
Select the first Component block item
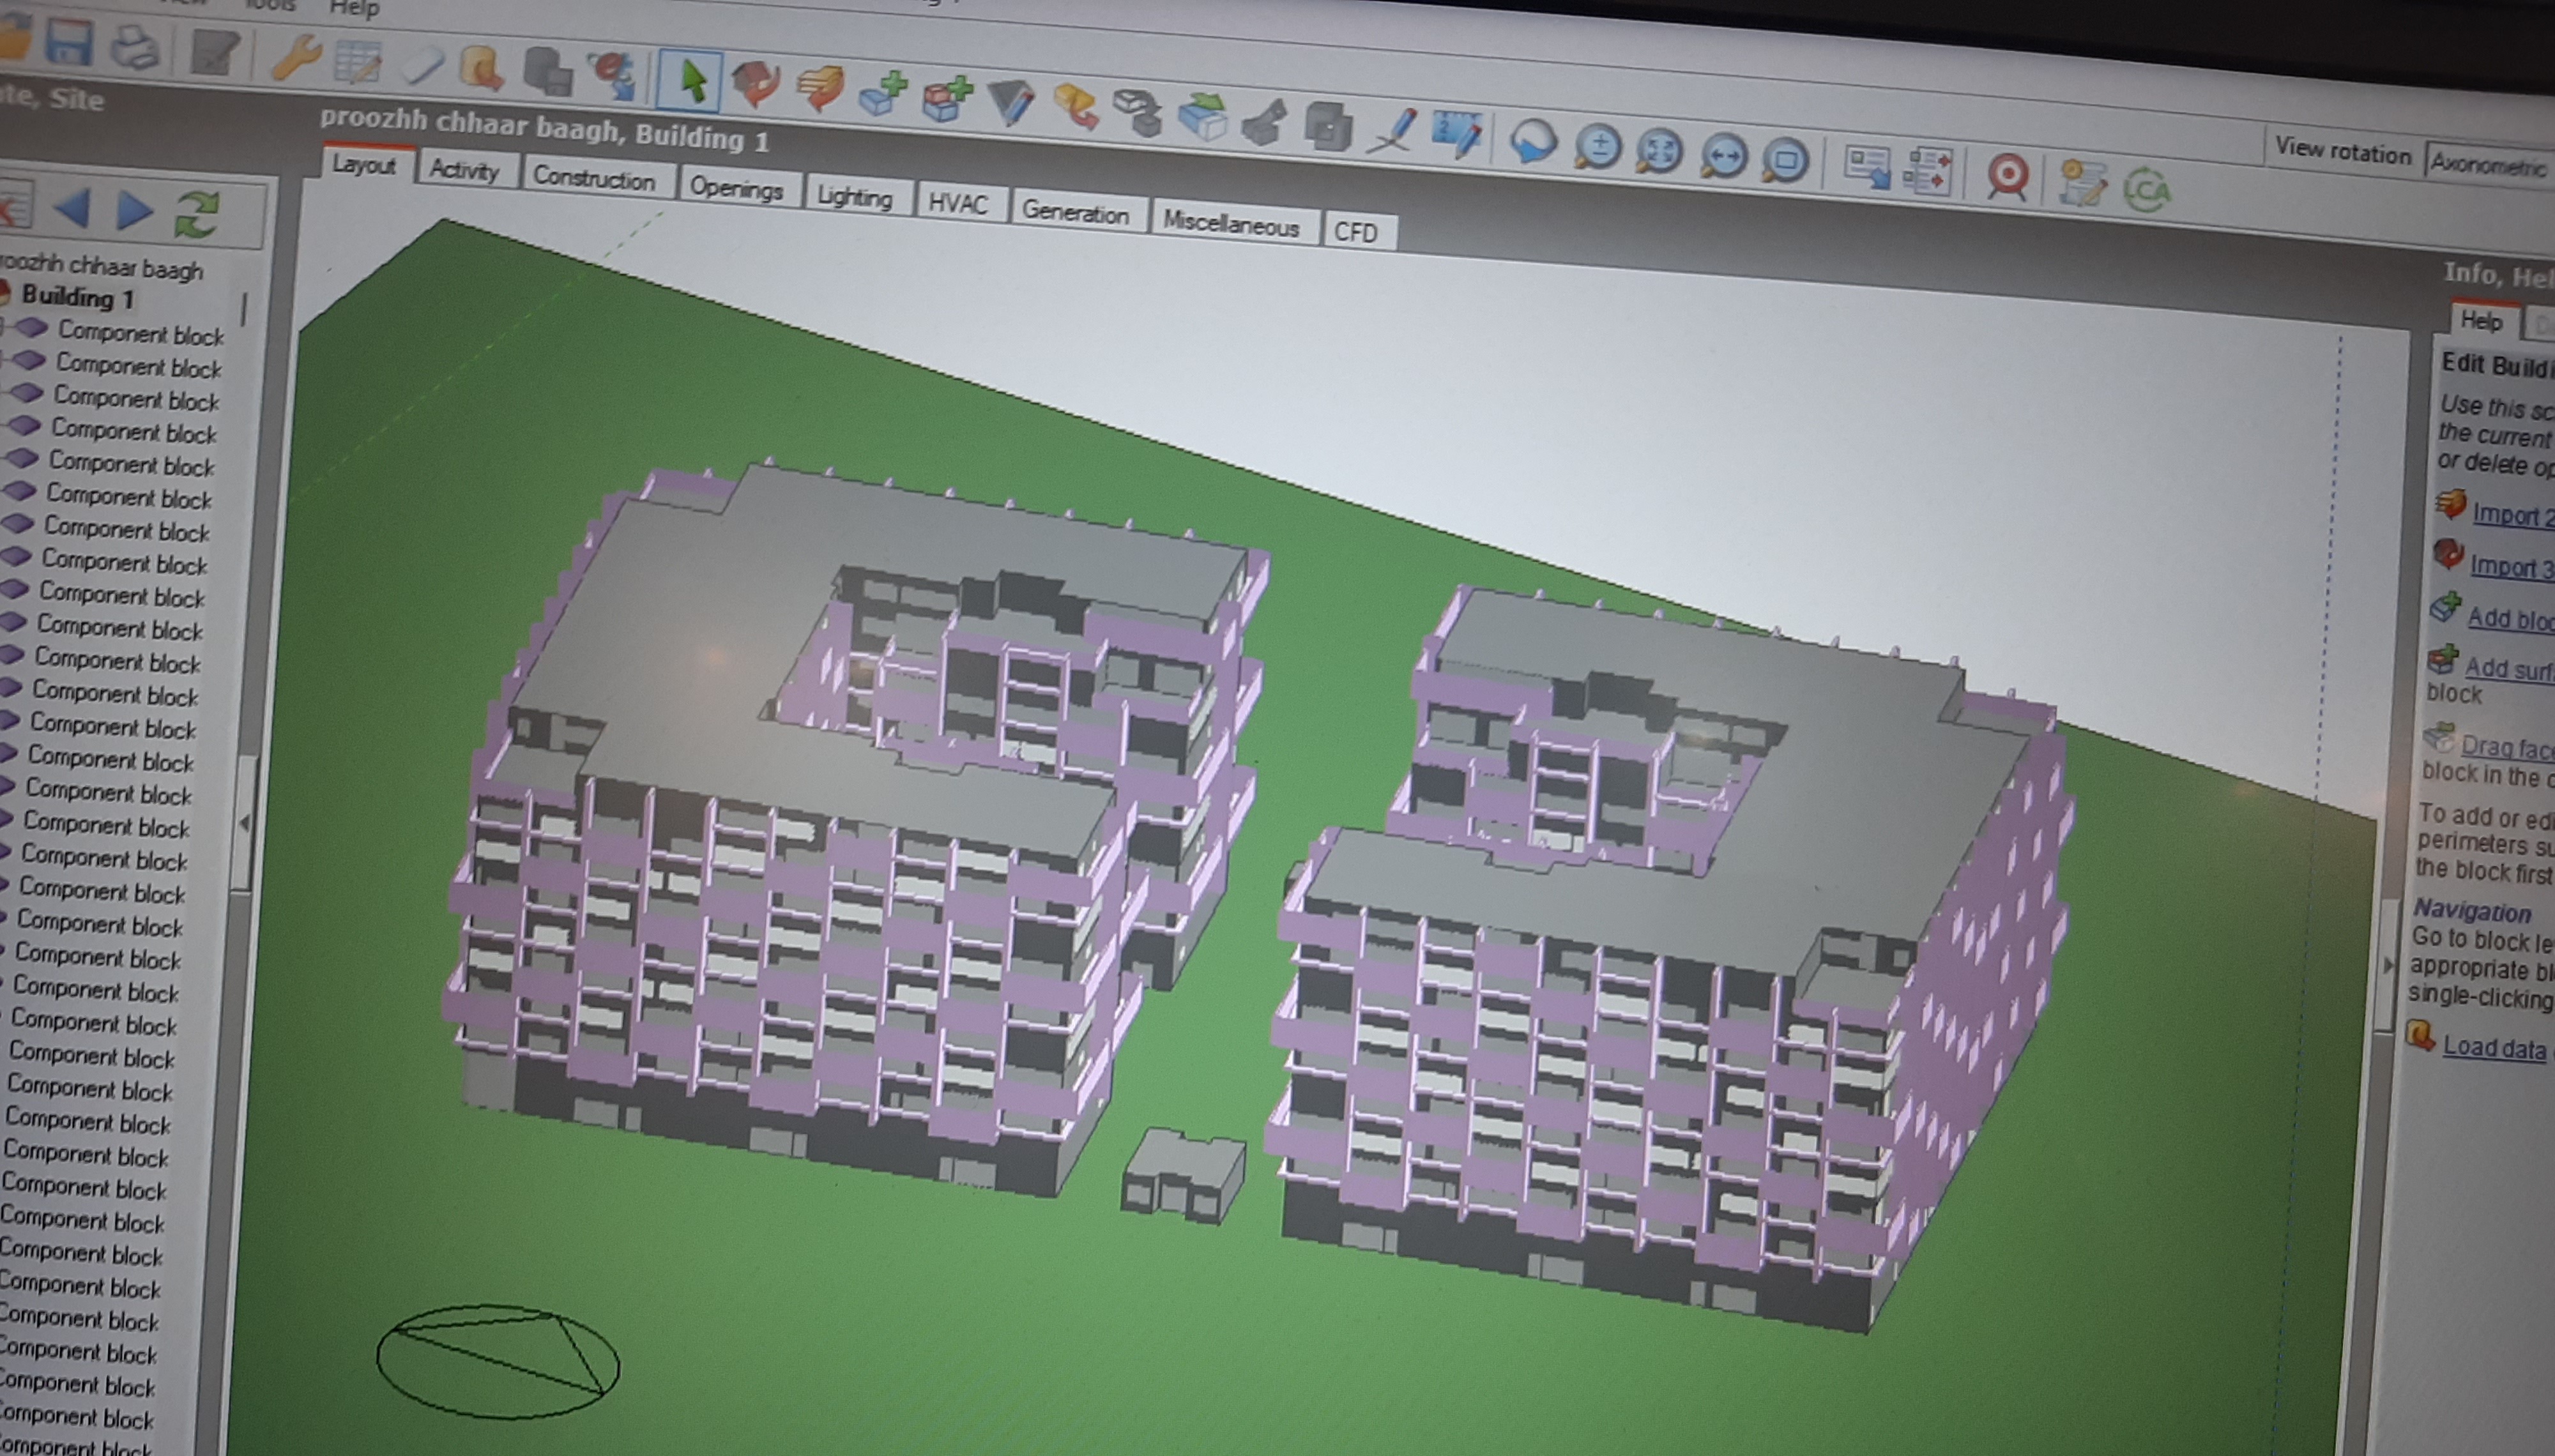click(140, 332)
